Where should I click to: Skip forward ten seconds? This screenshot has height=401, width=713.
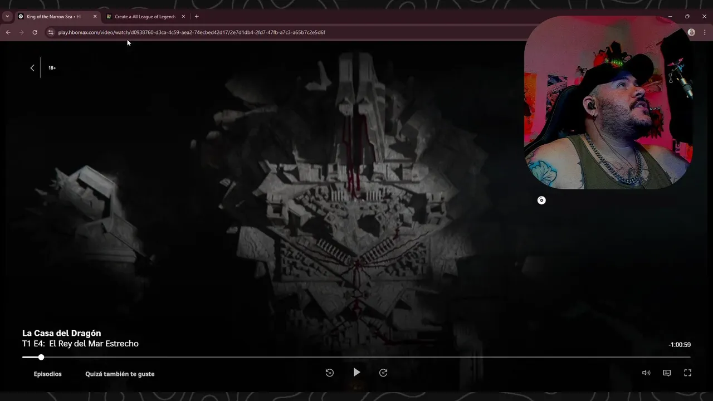click(x=383, y=373)
